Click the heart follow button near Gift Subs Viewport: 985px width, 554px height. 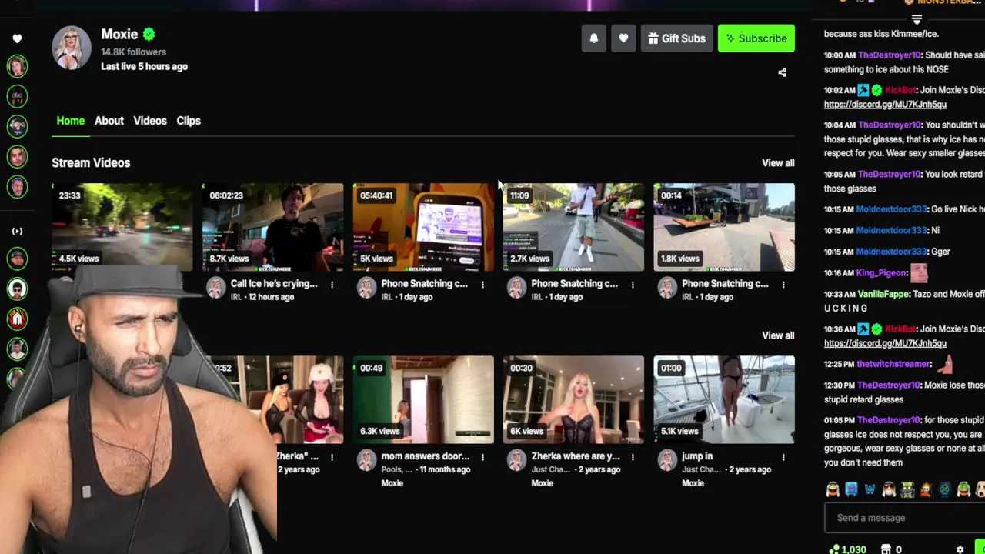623,38
